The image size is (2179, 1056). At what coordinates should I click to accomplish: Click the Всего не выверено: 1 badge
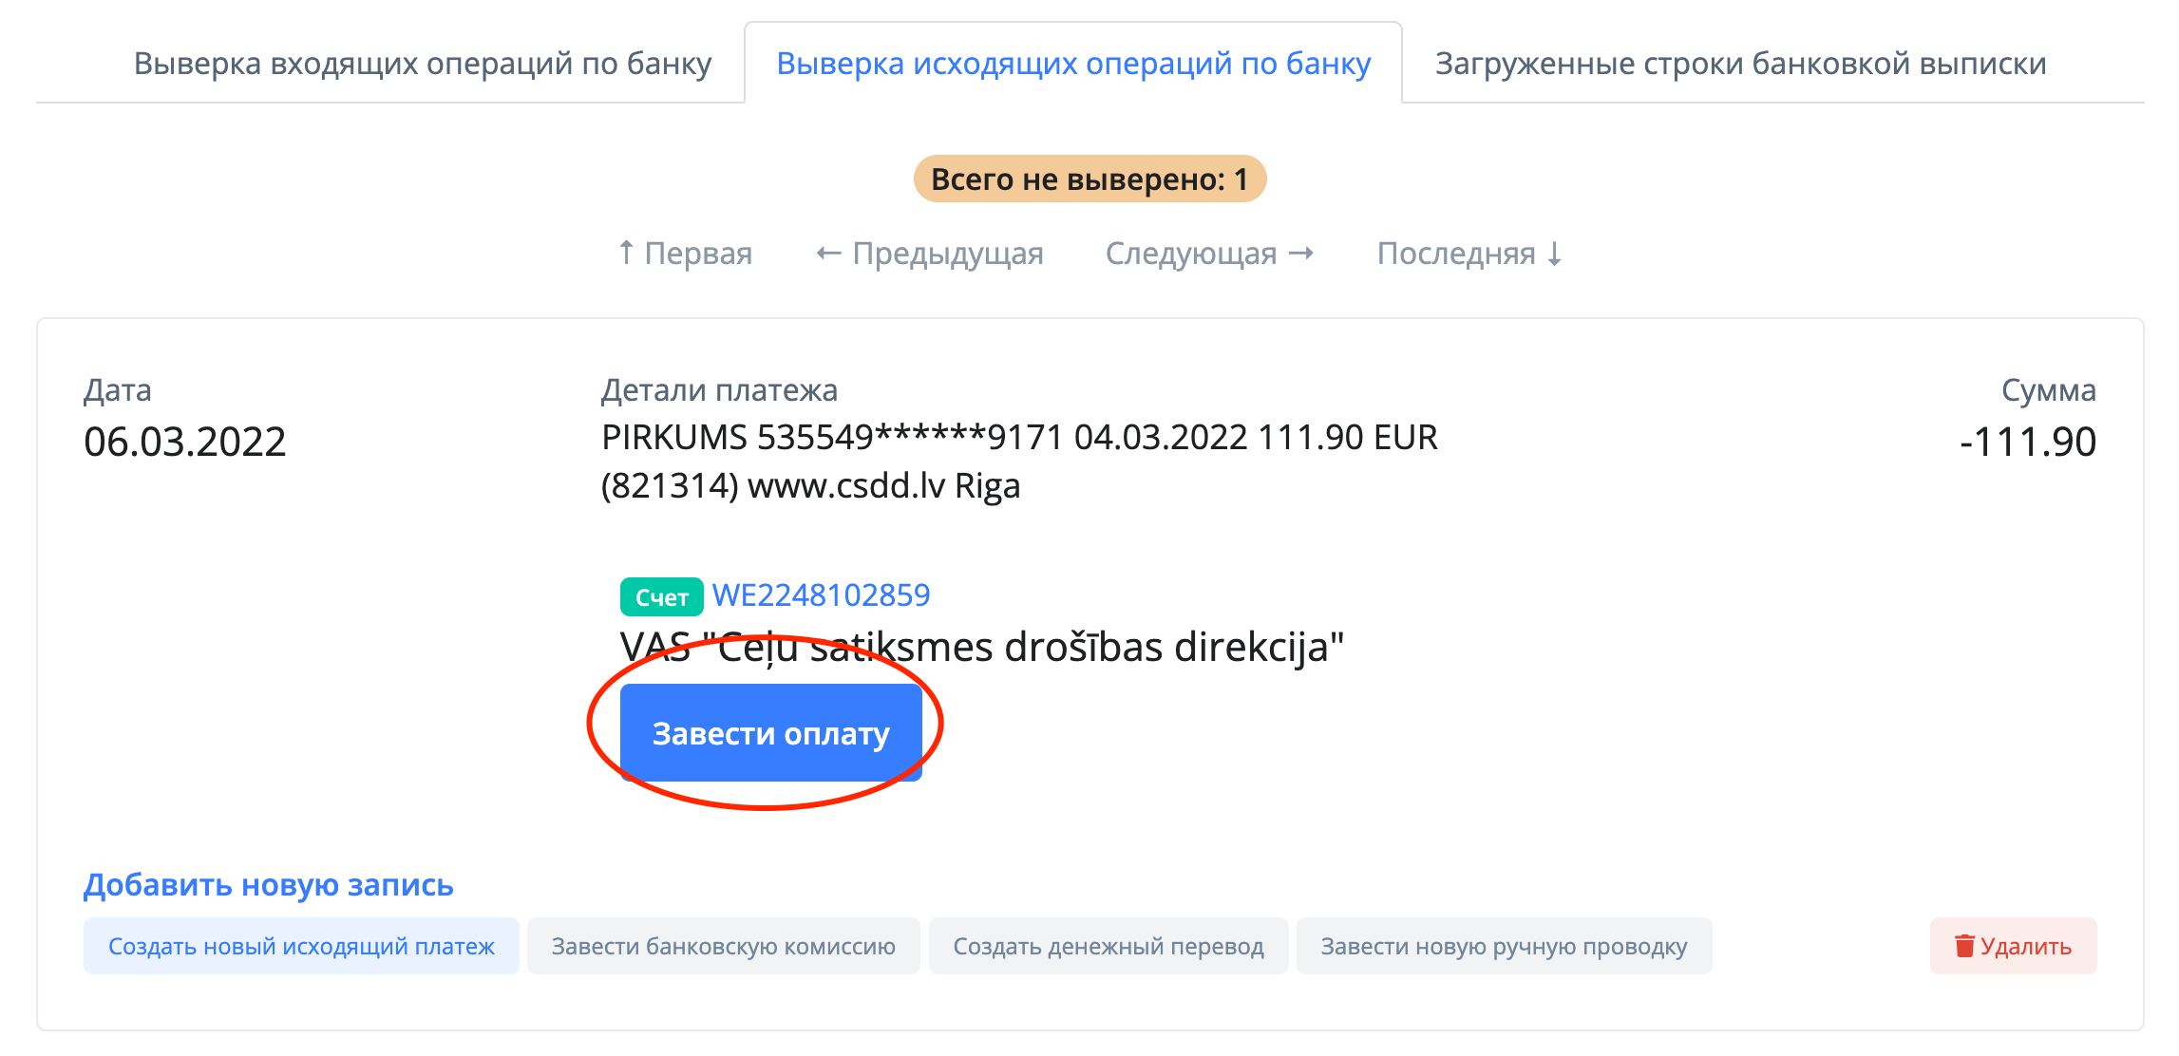tap(1089, 179)
